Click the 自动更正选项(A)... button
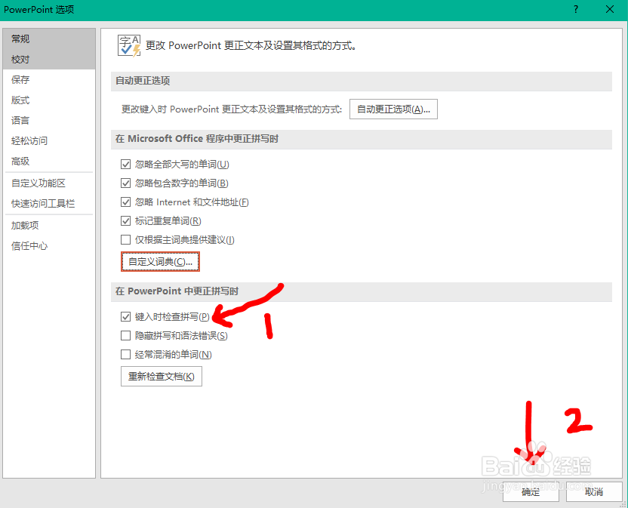Viewport: 628px width, 508px height. click(x=393, y=109)
